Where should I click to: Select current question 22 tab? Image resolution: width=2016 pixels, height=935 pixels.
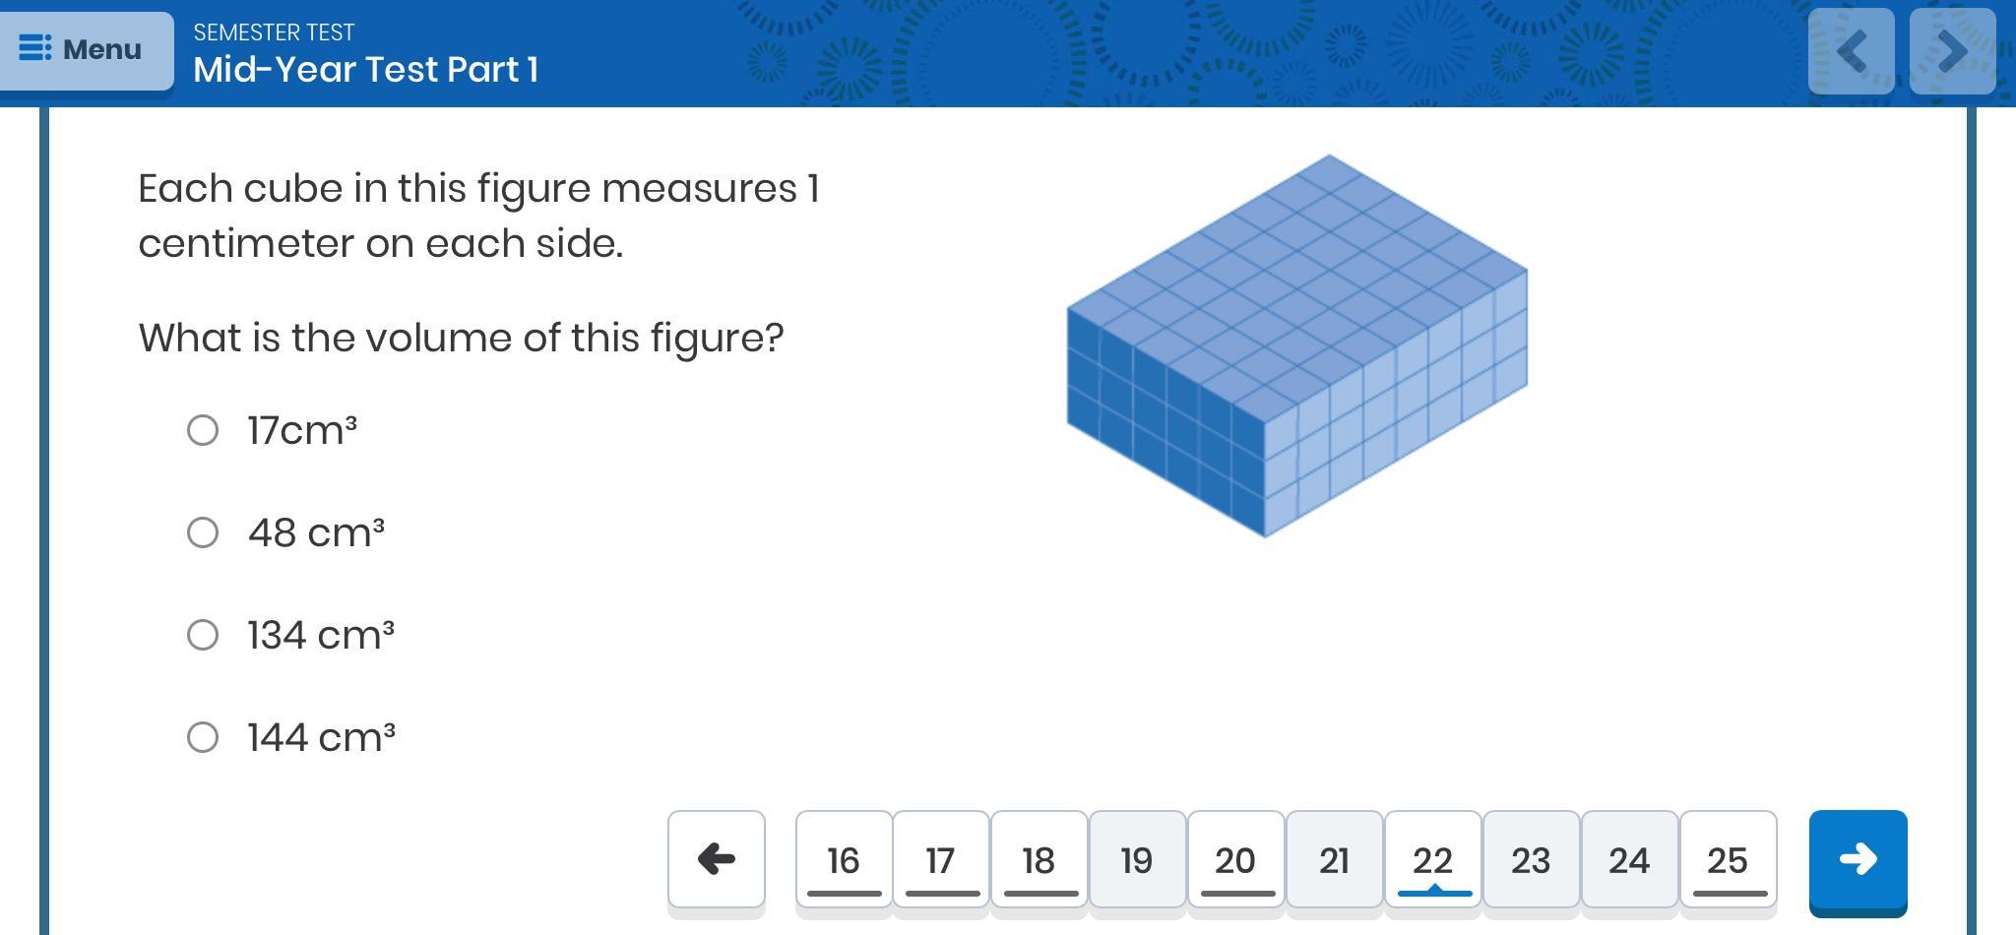click(x=1433, y=859)
